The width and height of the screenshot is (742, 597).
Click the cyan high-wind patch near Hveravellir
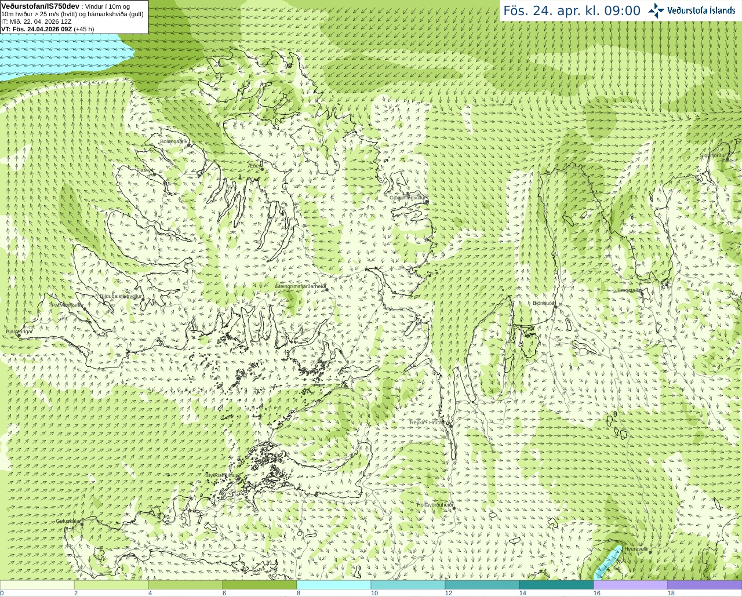[608, 561]
